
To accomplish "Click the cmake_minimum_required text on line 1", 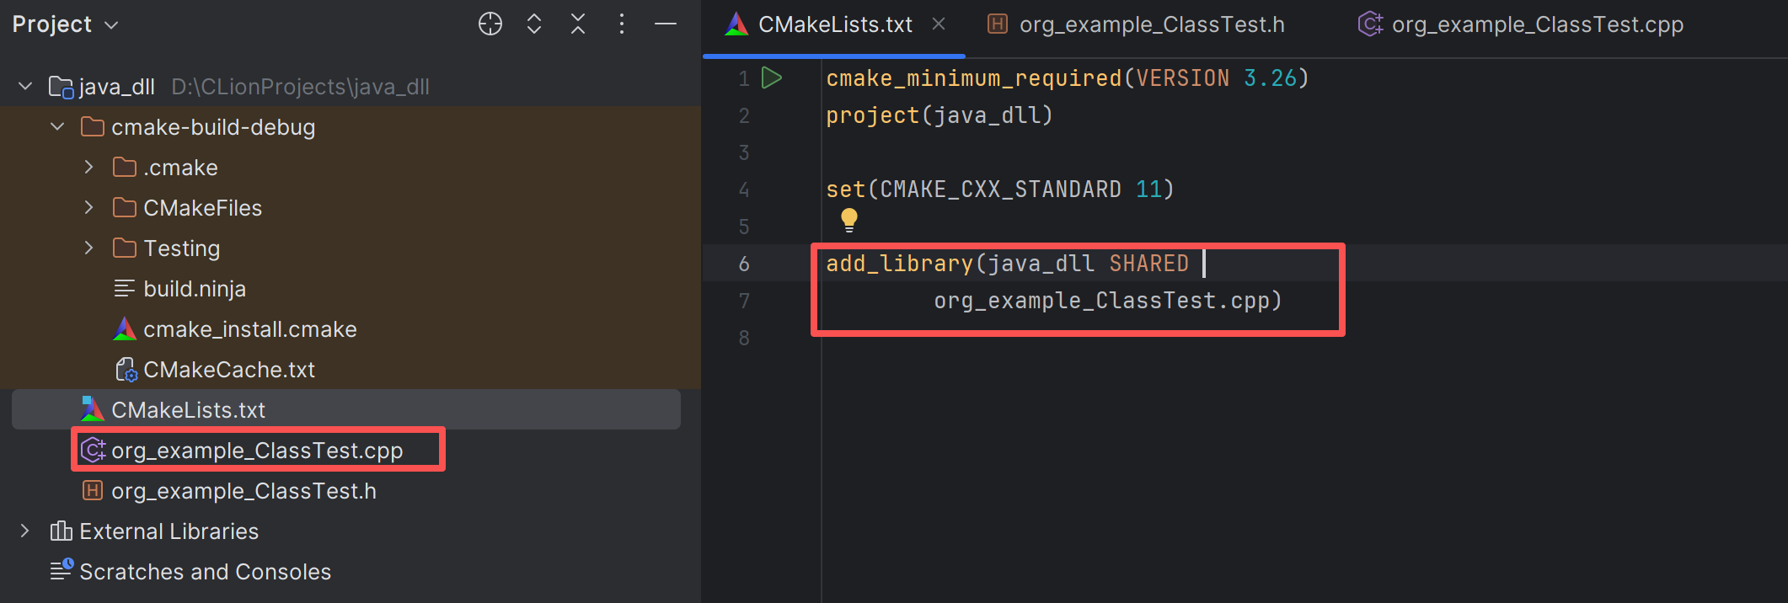I will coord(974,78).
